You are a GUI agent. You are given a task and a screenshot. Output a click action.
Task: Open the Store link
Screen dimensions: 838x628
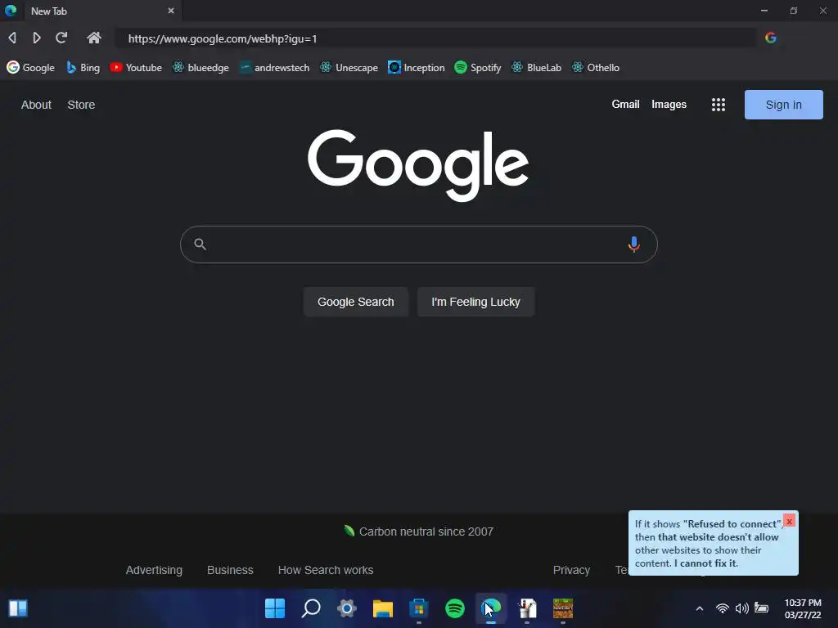pyautogui.click(x=81, y=105)
